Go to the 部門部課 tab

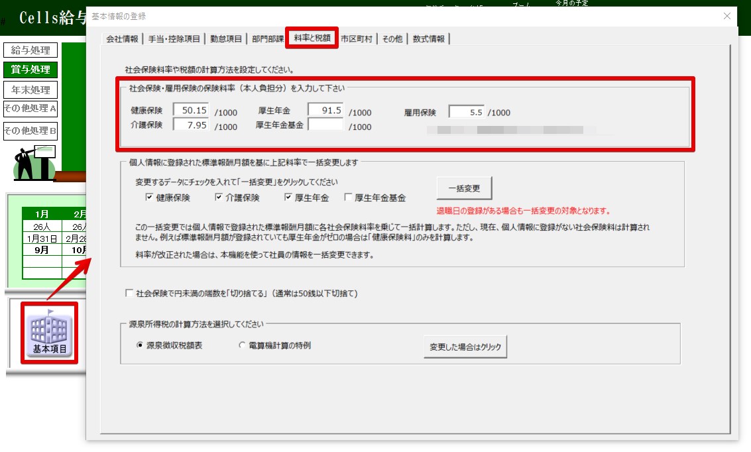point(266,39)
